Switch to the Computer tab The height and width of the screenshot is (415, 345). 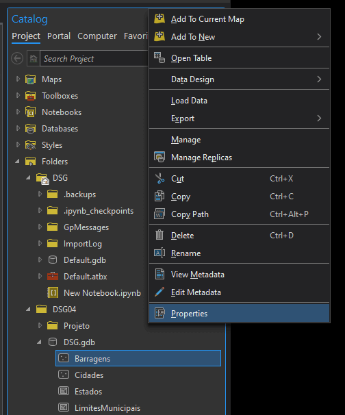[x=97, y=36]
